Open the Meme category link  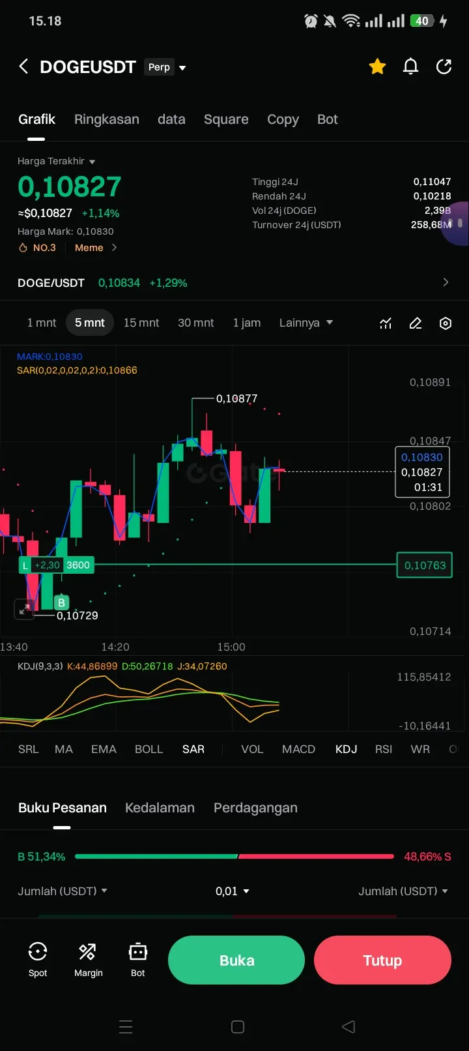(x=96, y=248)
